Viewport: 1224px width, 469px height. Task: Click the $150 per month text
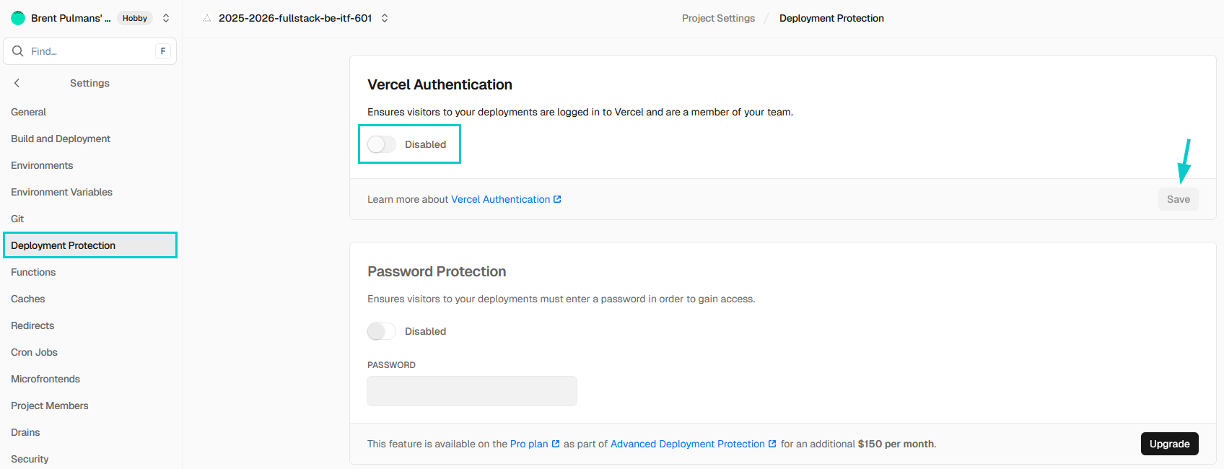click(896, 444)
